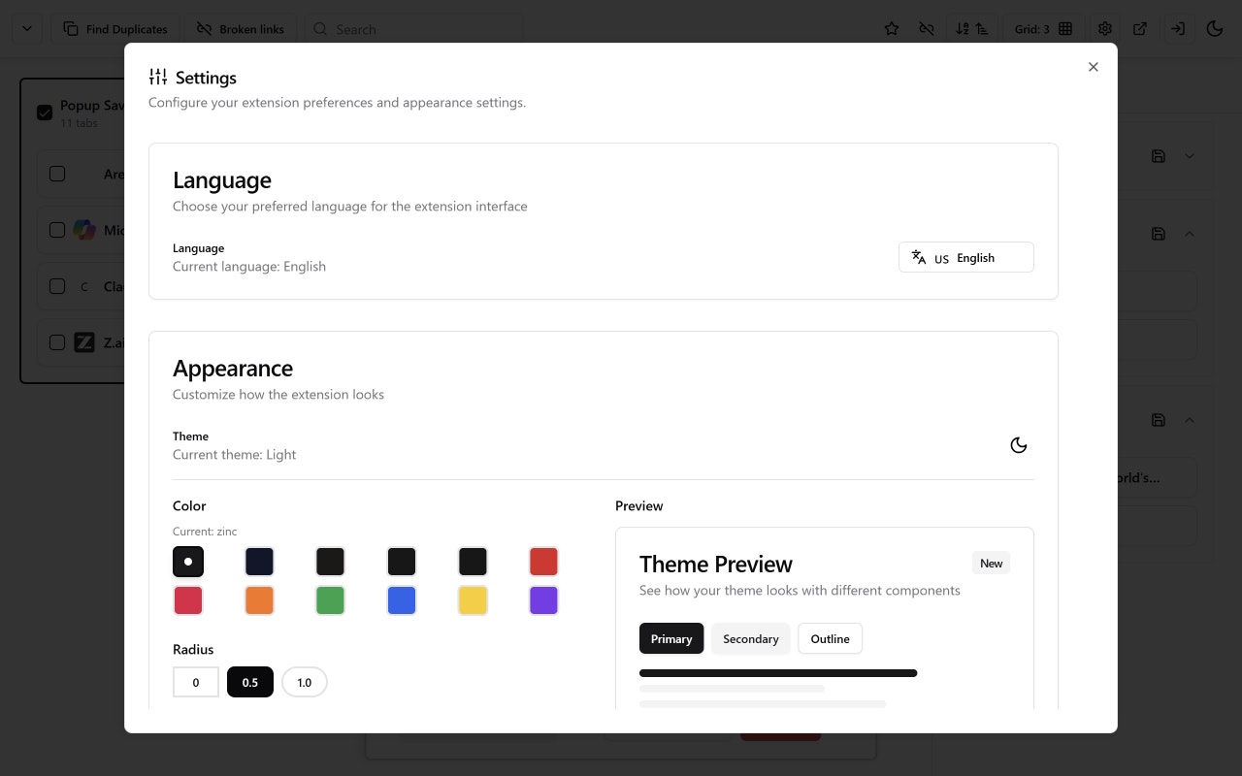Image resolution: width=1242 pixels, height=776 pixels.
Task: Click the 11 tabs count label
Action: click(79, 123)
